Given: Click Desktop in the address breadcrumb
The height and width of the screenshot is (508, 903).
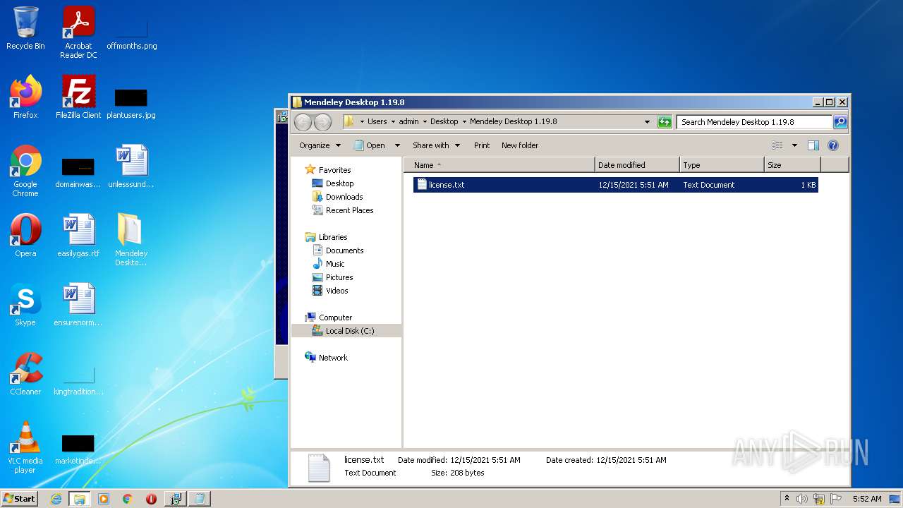Looking at the screenshot, I should [444, 122].
